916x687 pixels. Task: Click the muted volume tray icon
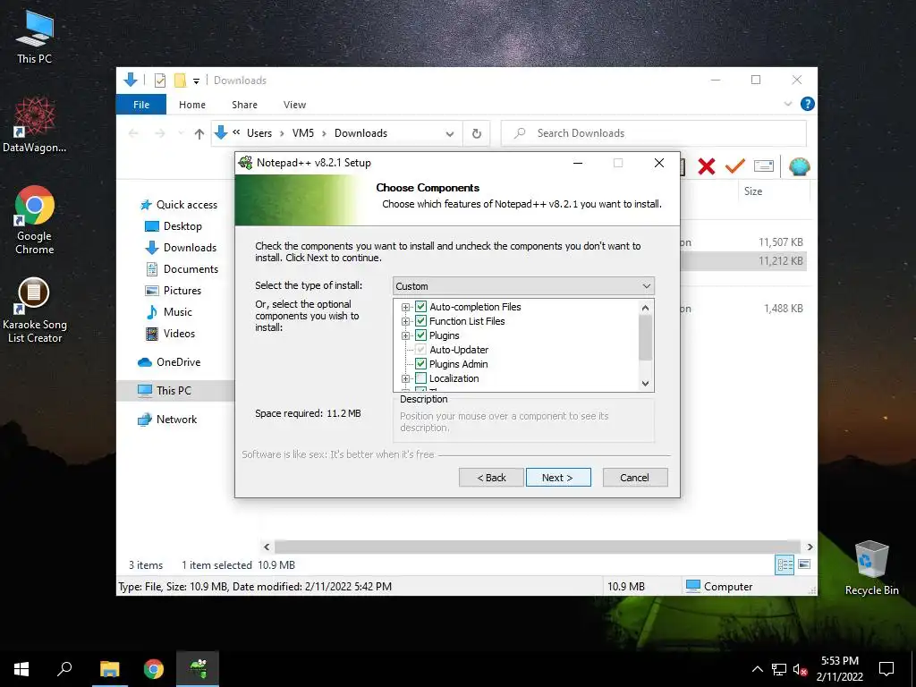[800, 669]
